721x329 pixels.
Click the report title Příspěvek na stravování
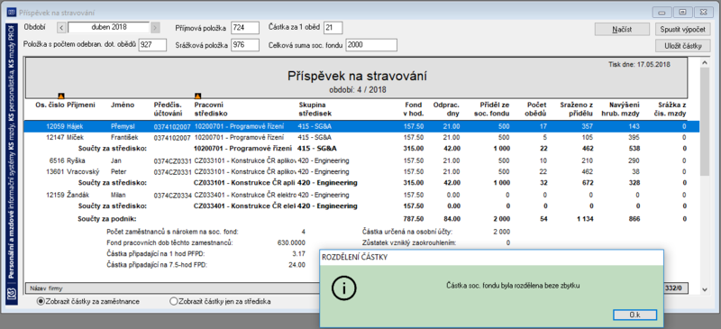(x=357, y=76)
